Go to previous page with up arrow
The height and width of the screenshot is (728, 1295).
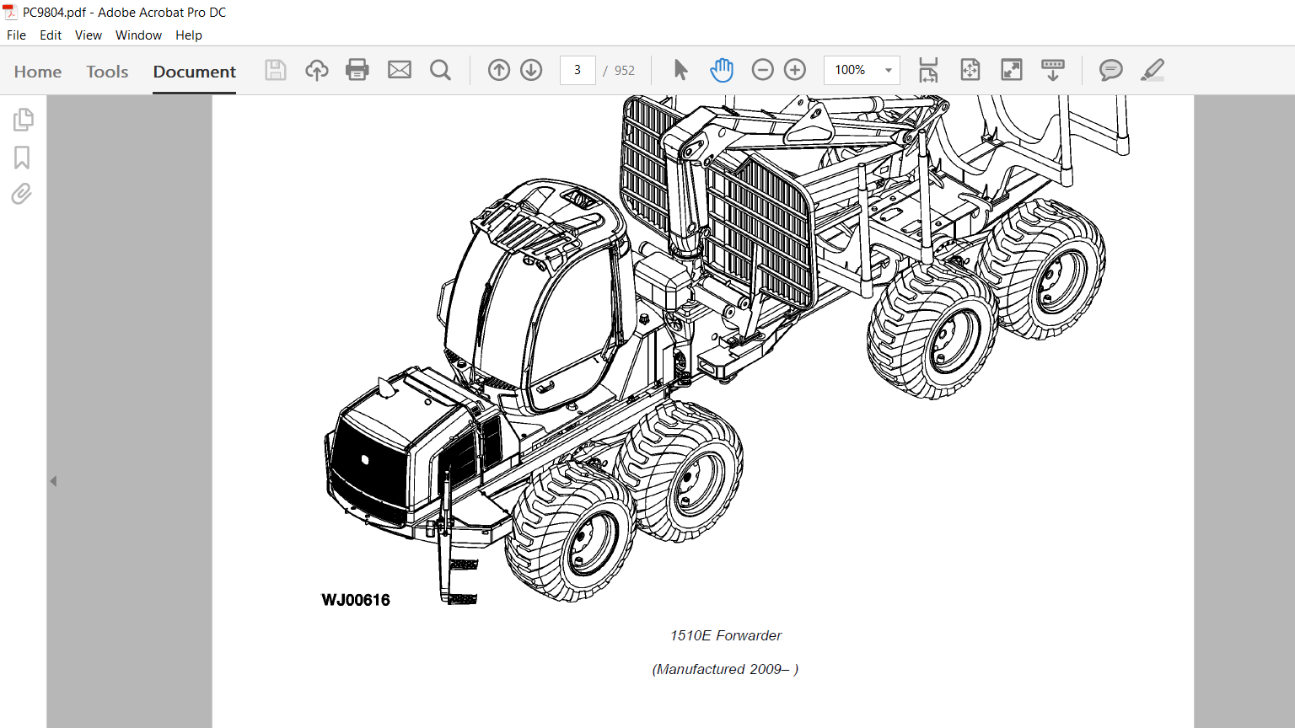499,70
